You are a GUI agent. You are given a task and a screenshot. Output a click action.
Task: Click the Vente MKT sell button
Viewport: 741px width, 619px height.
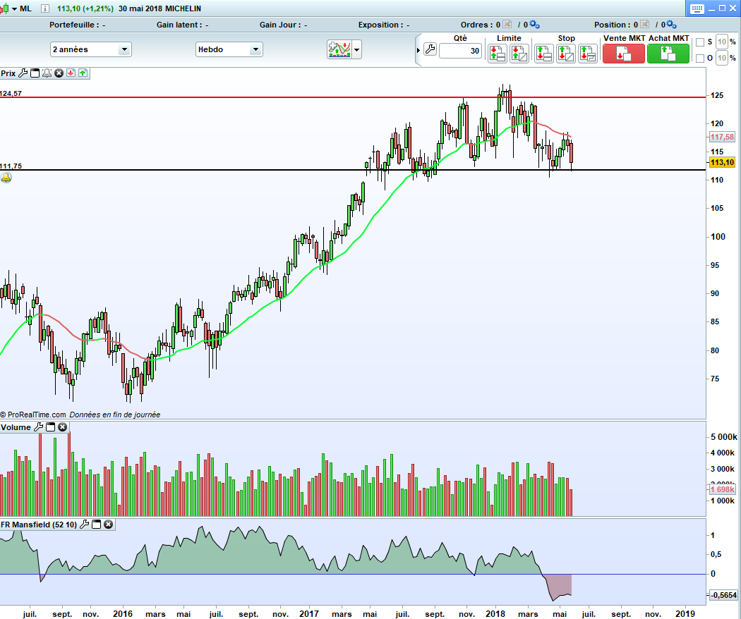623,54
